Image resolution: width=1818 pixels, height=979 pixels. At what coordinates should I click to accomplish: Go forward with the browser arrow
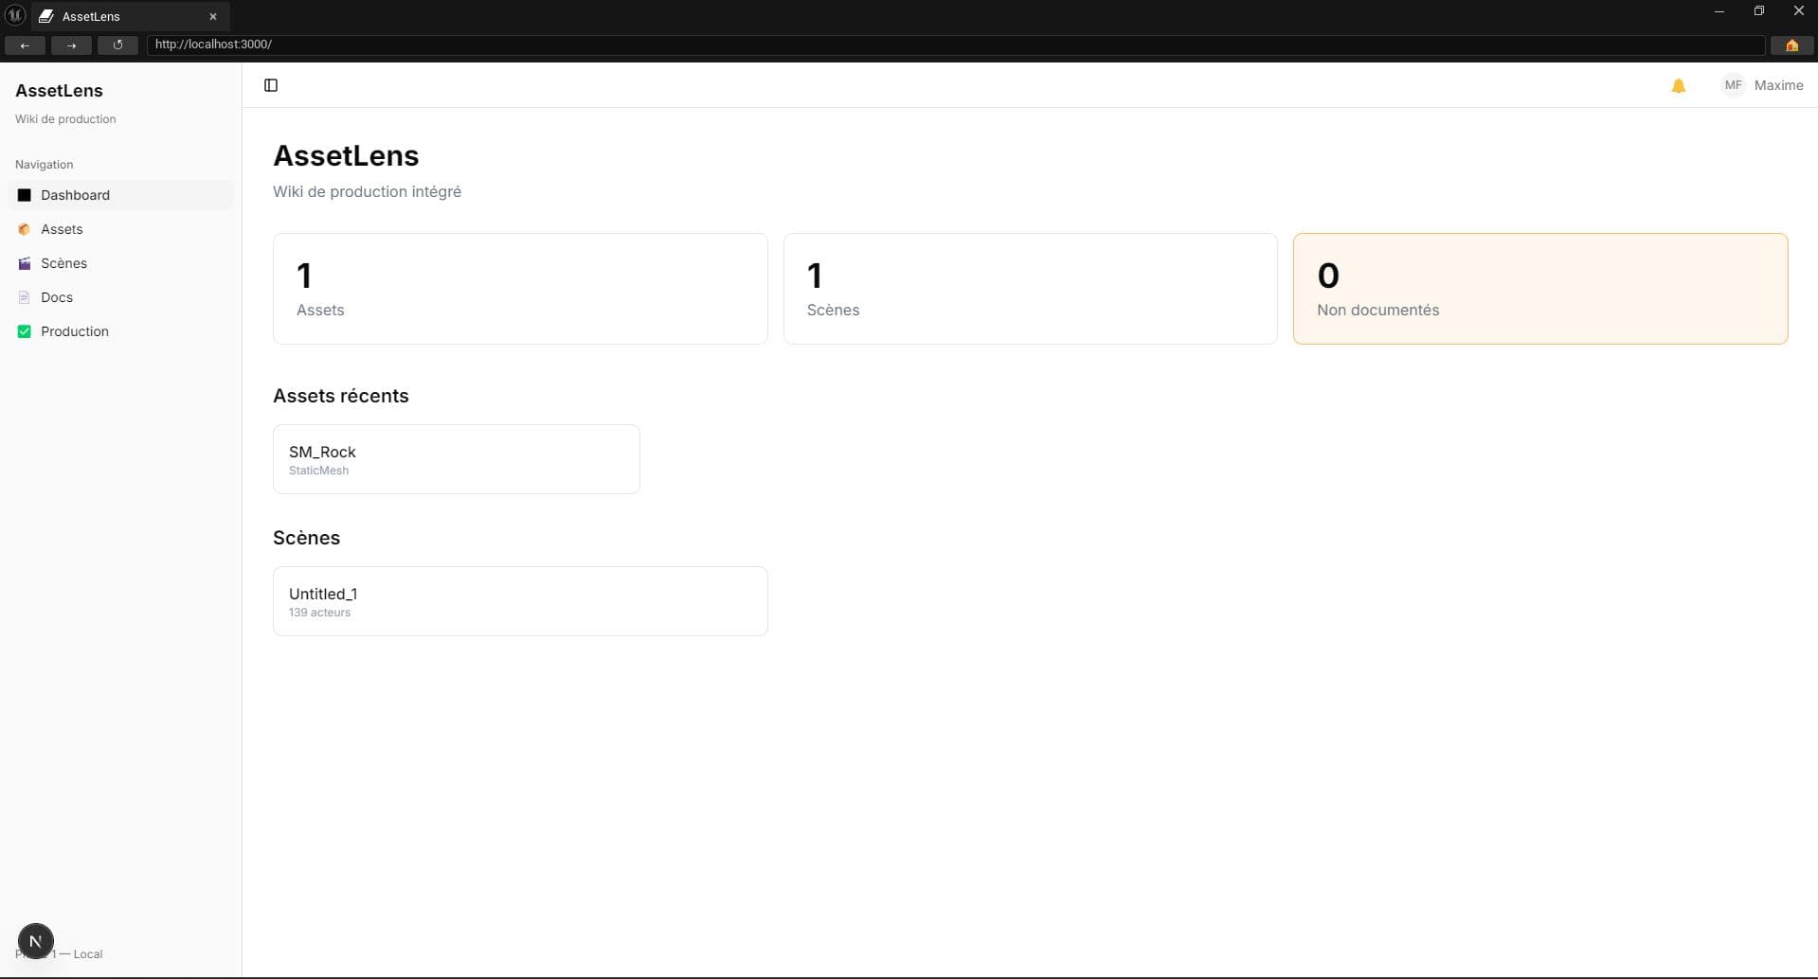(x=71, y=44)
